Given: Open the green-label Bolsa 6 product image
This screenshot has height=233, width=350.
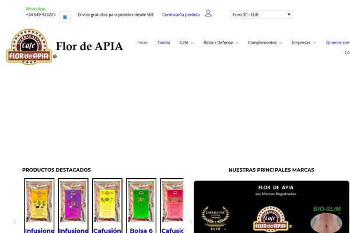Looking at the screenshot, I should click(x=141, y=202).
